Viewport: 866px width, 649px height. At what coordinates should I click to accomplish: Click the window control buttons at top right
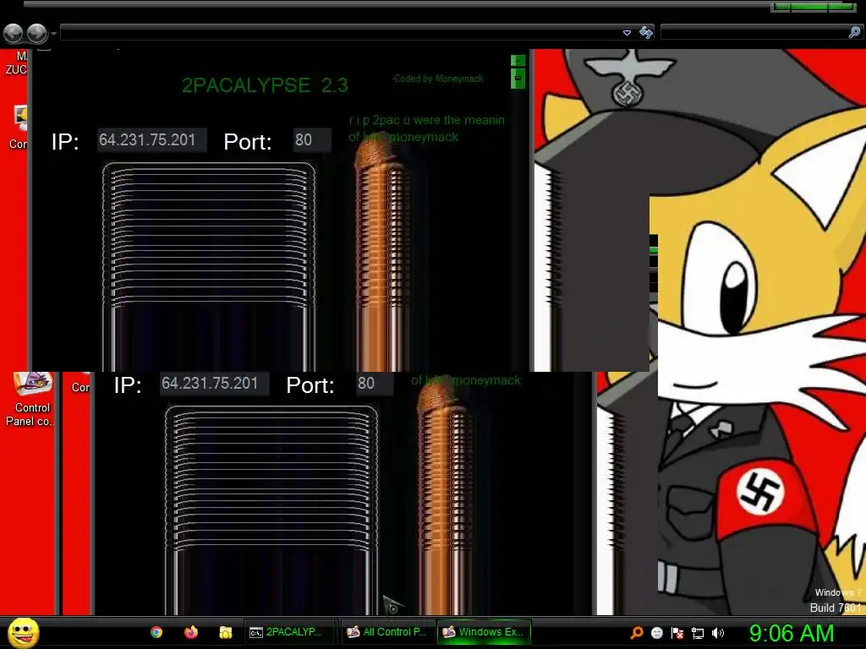pyautogui.click(x=813, y=7)
